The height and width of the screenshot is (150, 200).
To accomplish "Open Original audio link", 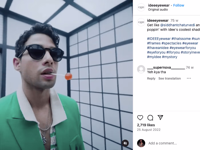I will [158, 9].
